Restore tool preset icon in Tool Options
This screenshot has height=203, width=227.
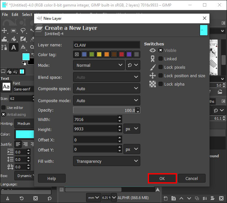click(21, 198)
